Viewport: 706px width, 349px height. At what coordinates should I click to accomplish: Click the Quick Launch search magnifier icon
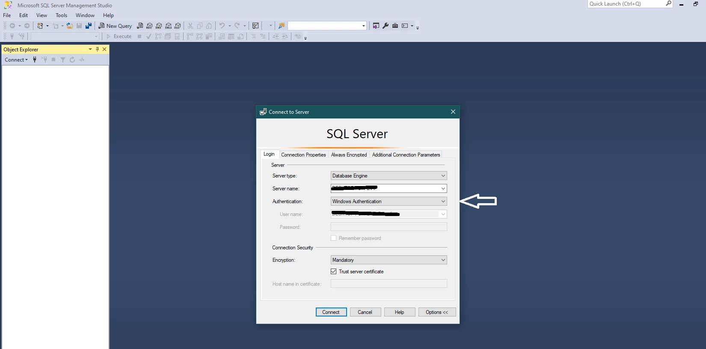point(668,3)
